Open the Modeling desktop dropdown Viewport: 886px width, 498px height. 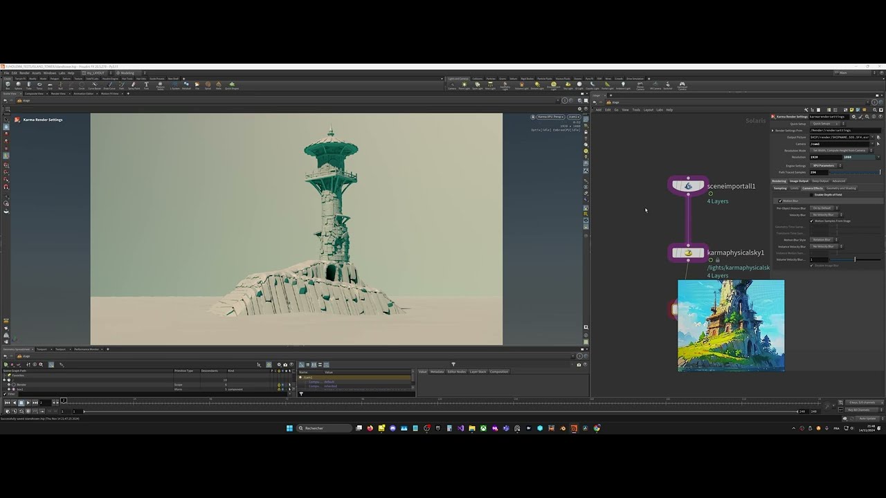click(132, 73)
